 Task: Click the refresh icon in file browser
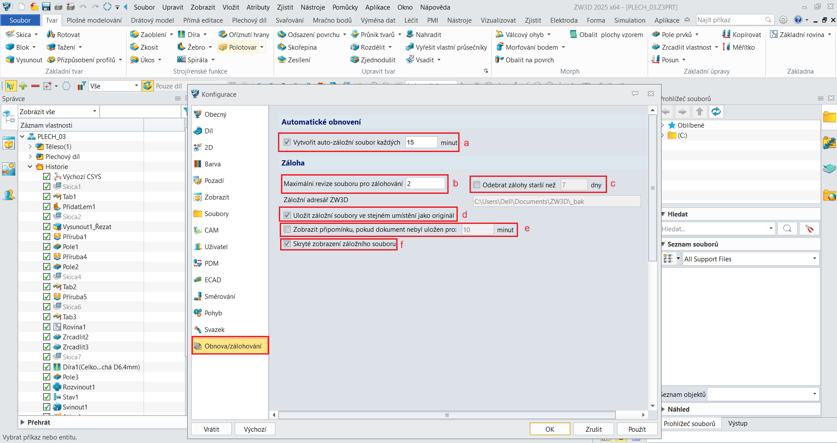tap(716, 112)
